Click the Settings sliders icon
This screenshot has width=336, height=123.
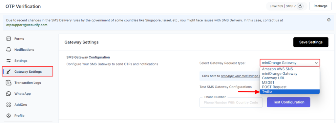[x=9, y=61]
